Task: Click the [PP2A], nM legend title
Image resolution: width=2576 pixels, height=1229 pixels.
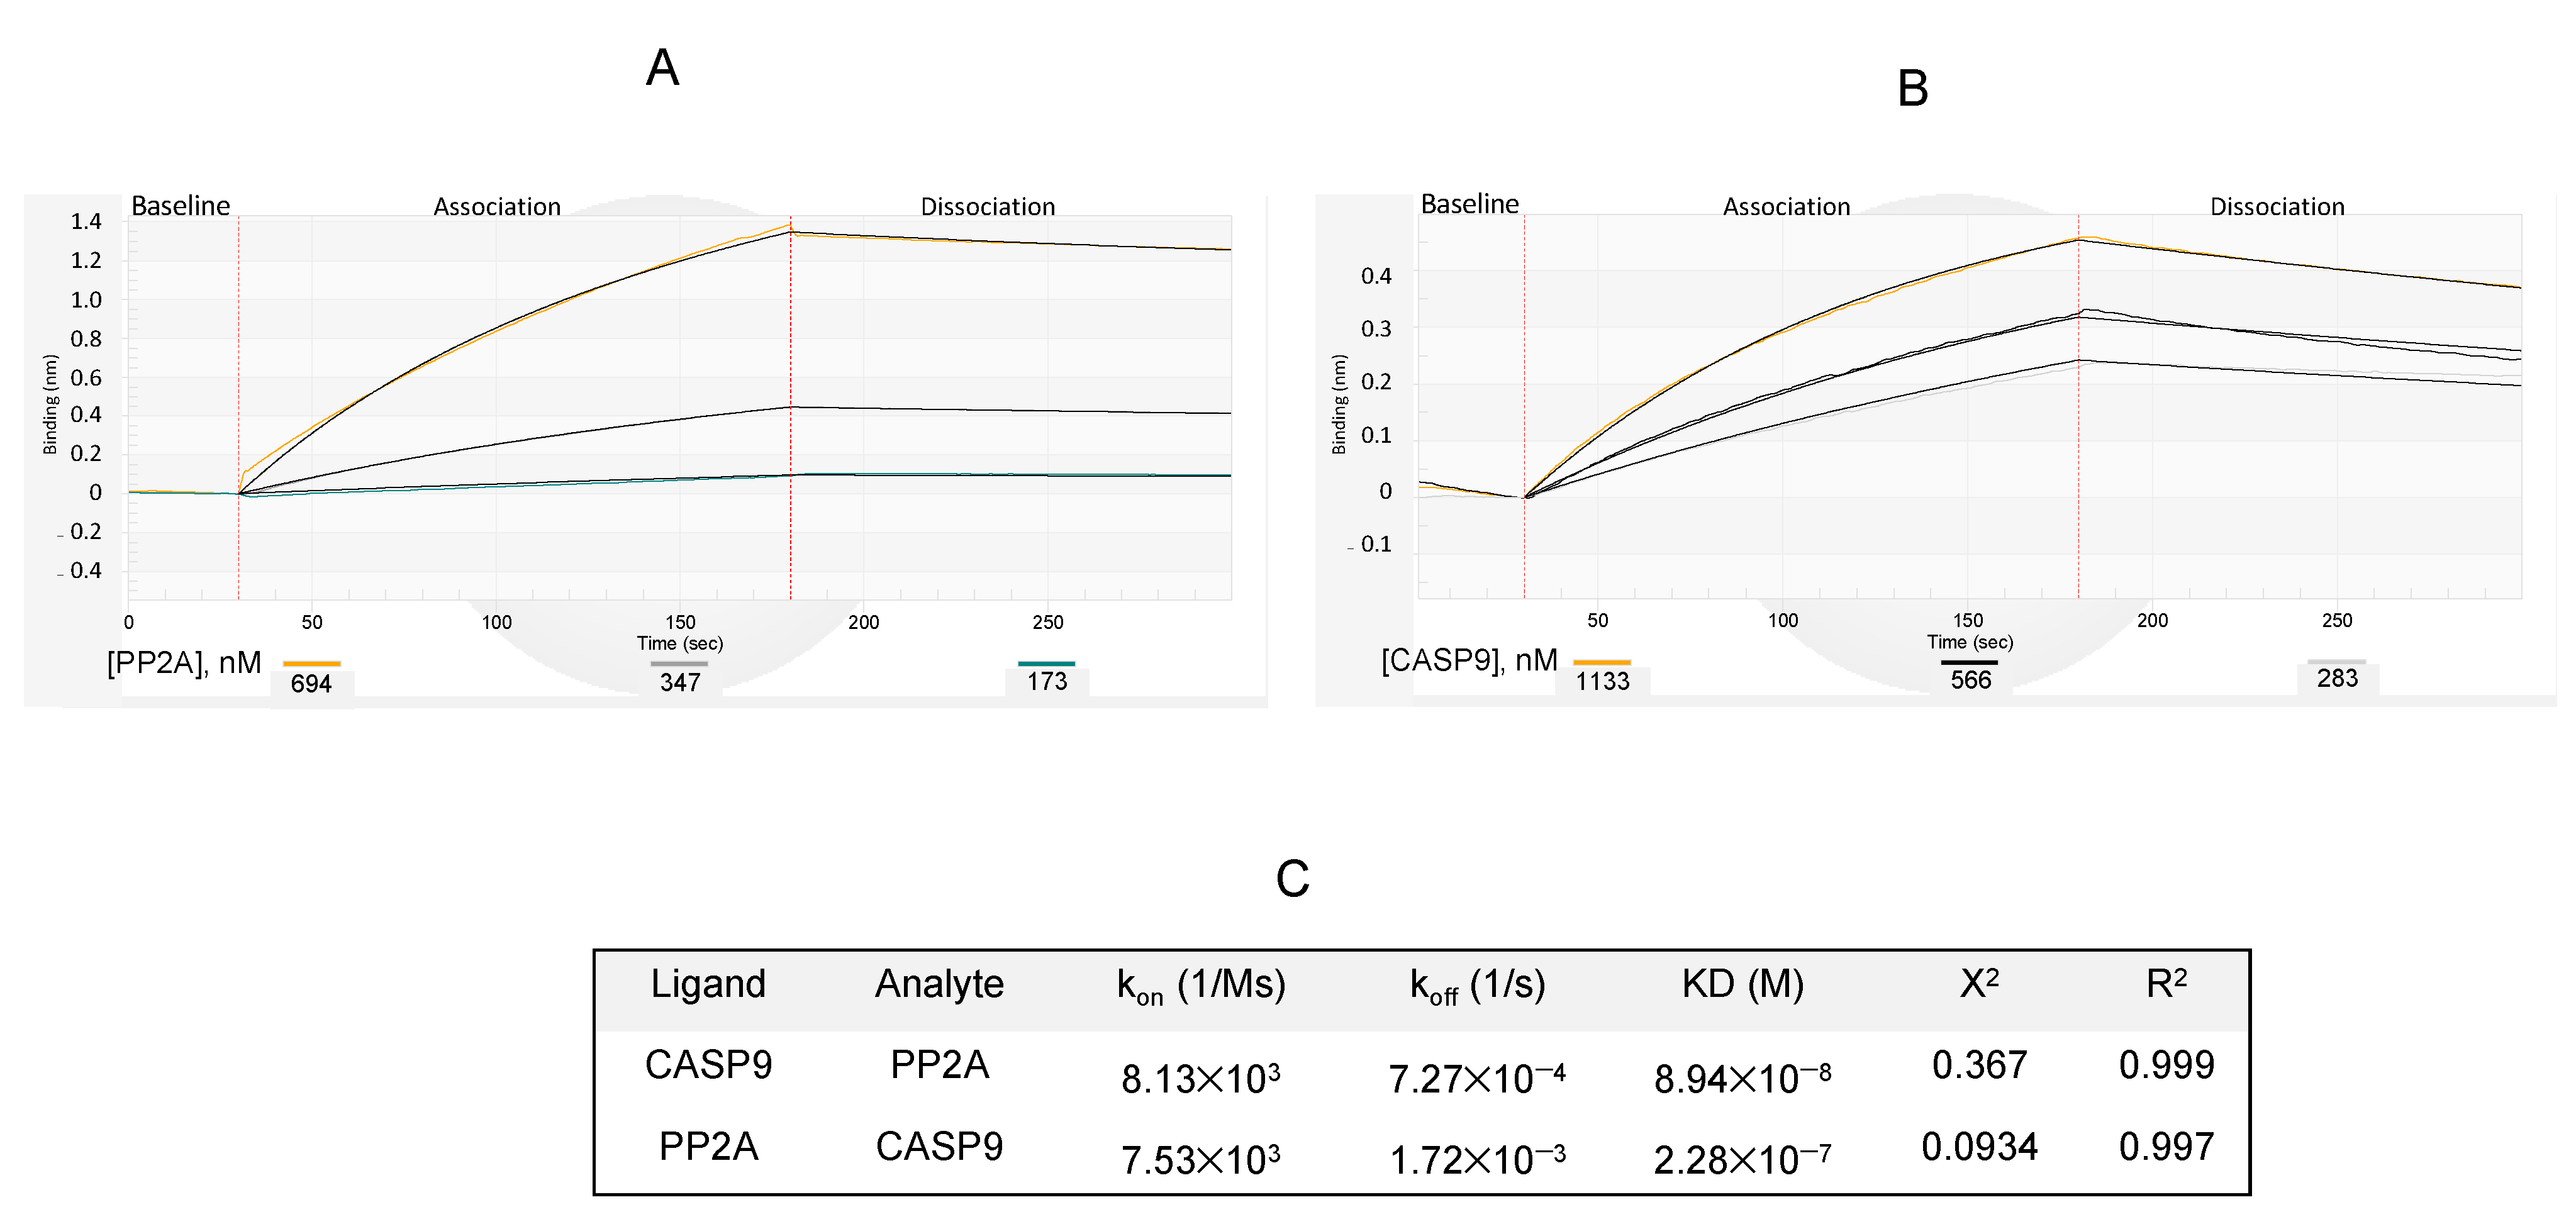Action: [184, 663]
